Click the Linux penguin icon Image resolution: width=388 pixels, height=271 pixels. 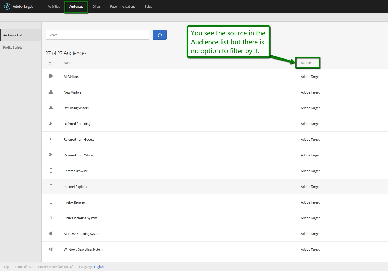(51, 218)
